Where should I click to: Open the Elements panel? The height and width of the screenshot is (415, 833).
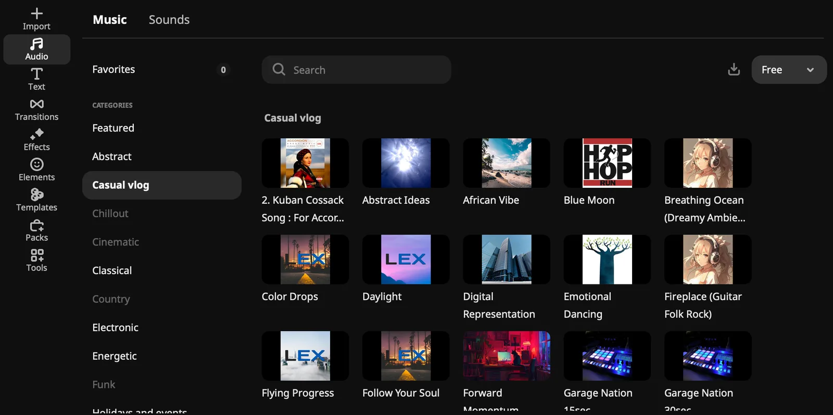pos(36,170)
